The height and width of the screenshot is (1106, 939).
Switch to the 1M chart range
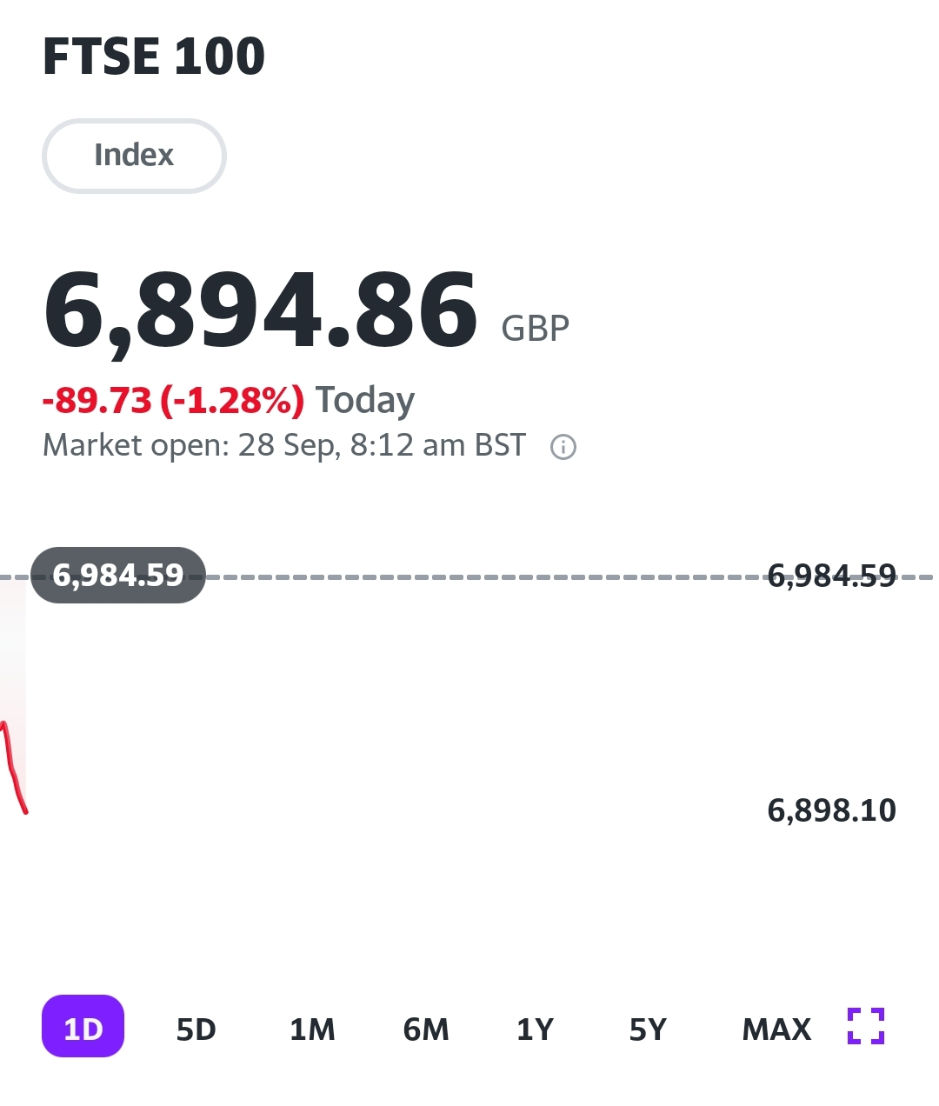pos(312,1029)
